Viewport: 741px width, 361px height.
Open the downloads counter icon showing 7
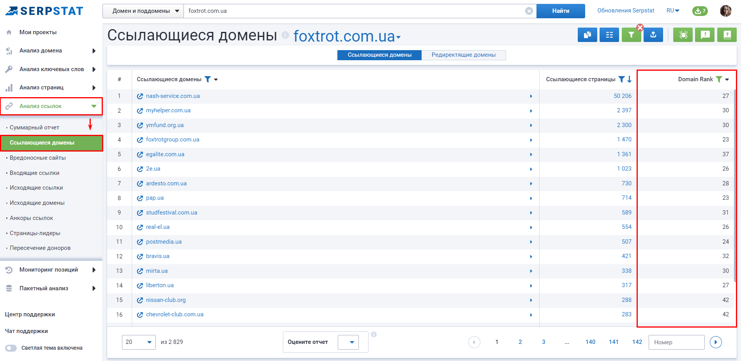pos(700,11)
